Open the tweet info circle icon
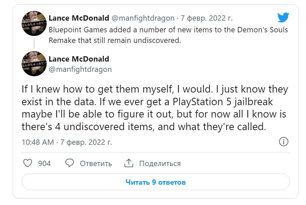 (x=283, y=142)
